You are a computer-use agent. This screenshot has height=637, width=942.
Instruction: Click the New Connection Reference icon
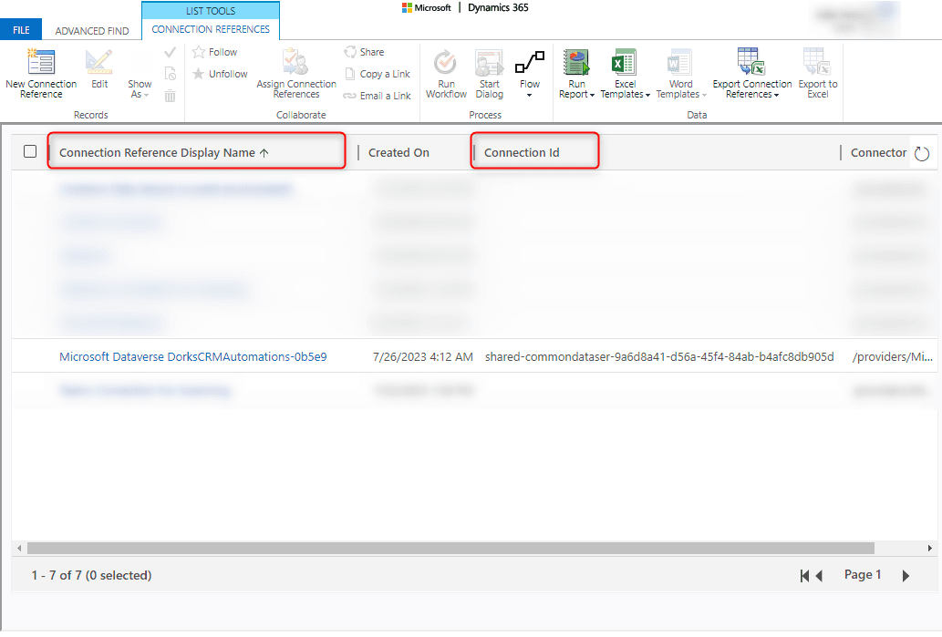41,62
